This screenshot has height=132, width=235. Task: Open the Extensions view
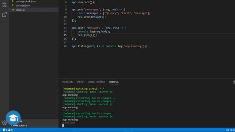coord(4,15)
